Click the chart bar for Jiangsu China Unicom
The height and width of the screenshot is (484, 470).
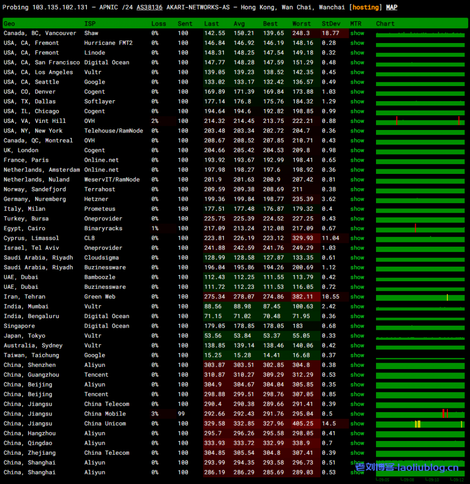click(x=420, y=424)
